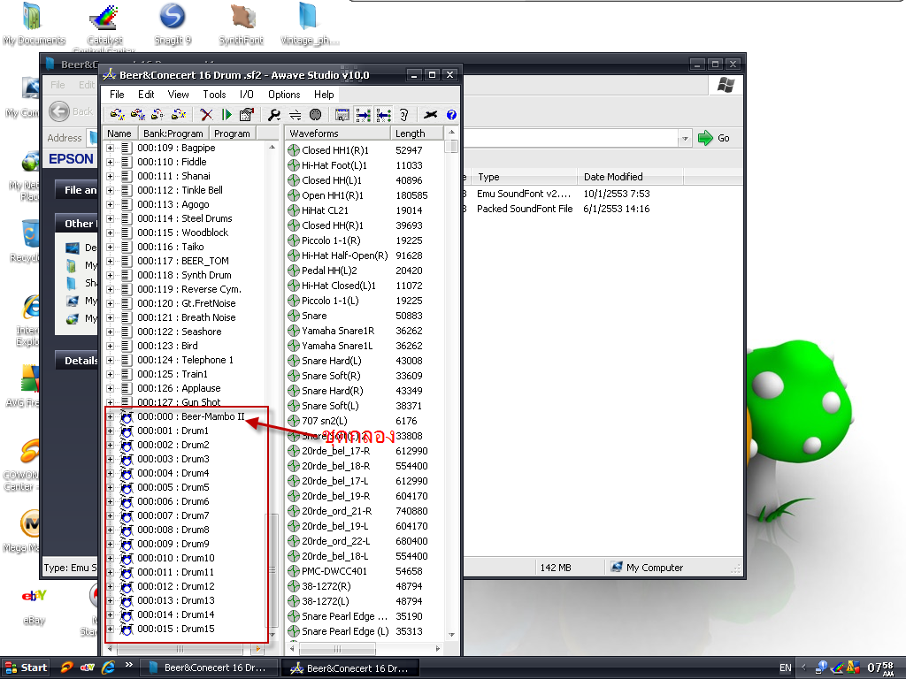This screenshot has width=906, height=679.
Task: Open the My Documents desktop icon
Action: point(34,23)
